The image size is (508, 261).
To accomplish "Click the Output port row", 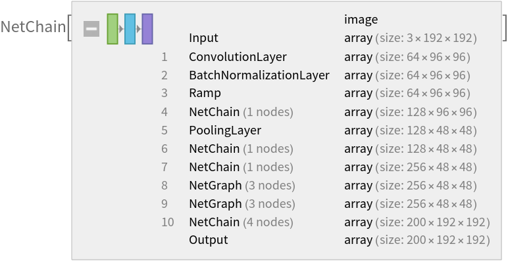I will [326, 240].
